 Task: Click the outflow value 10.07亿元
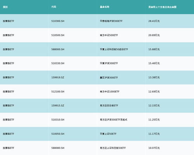[154, 148]
